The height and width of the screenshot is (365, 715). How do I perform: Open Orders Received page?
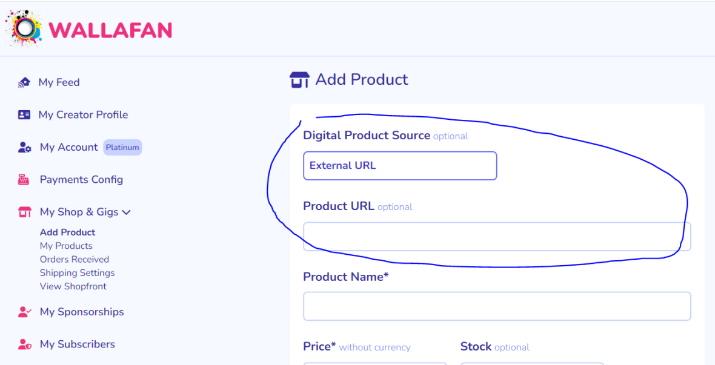pos(75,259)
